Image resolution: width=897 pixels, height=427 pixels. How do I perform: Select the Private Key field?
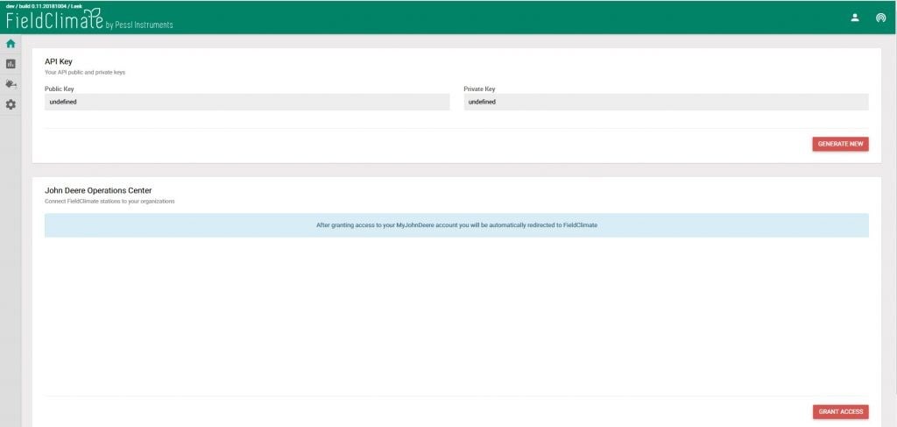(x=666, y=102)
